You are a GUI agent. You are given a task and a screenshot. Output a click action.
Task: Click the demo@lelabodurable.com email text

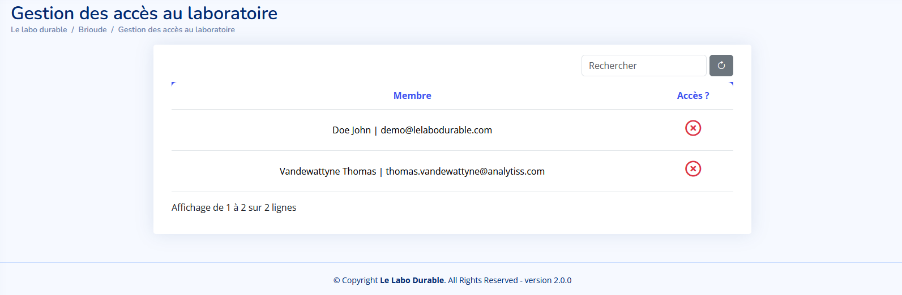pos(436,130)
